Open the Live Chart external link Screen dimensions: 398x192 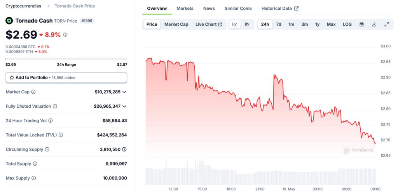click(x=208, y=24)
